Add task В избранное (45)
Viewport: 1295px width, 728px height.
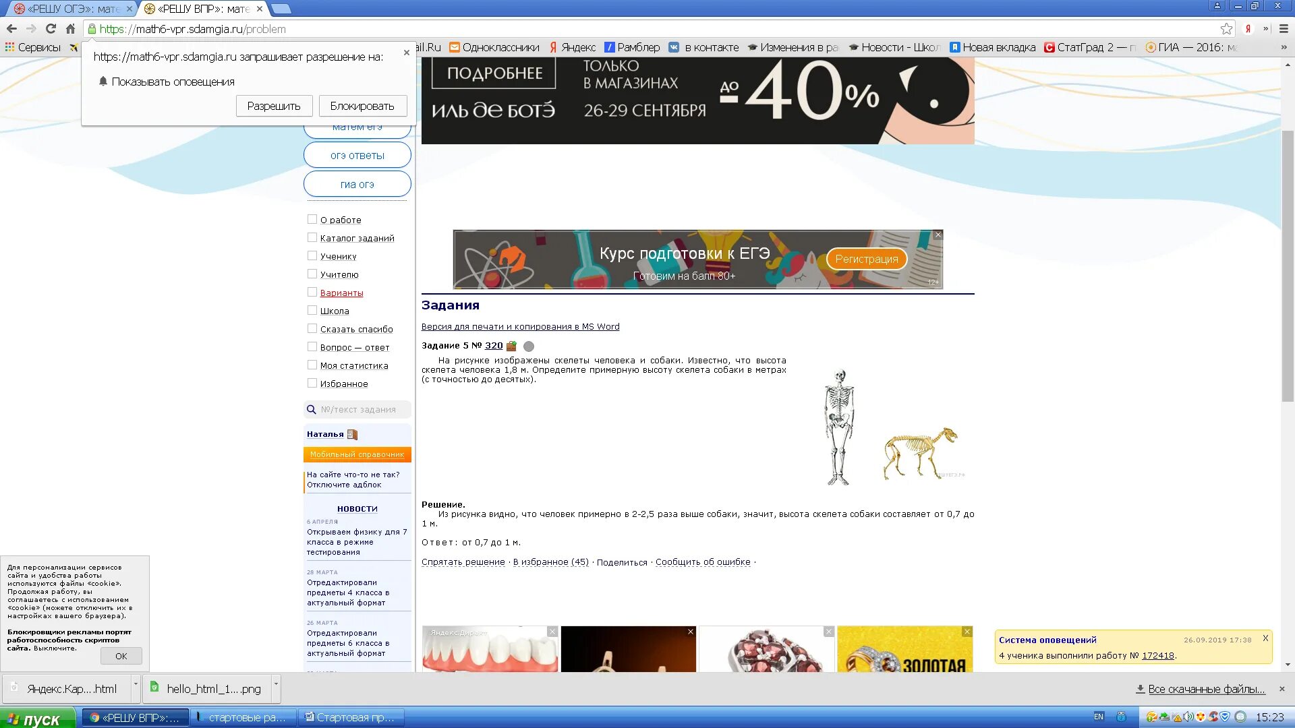(x=551, y=562)
